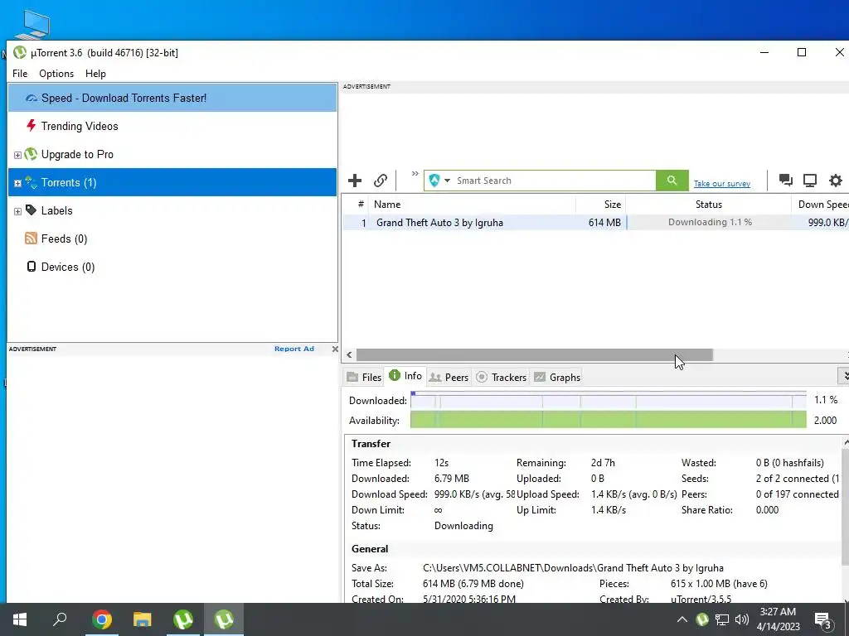Click the Smart Search input field
849x636 pixels.
[x=554, y=181]
